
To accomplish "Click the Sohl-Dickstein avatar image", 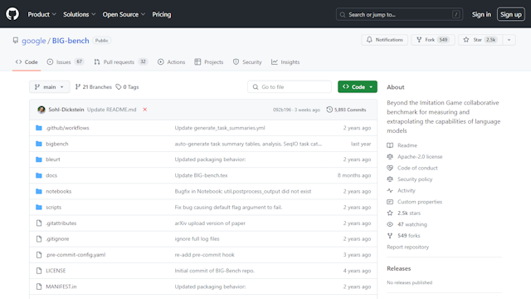I will tap(41, 110).
